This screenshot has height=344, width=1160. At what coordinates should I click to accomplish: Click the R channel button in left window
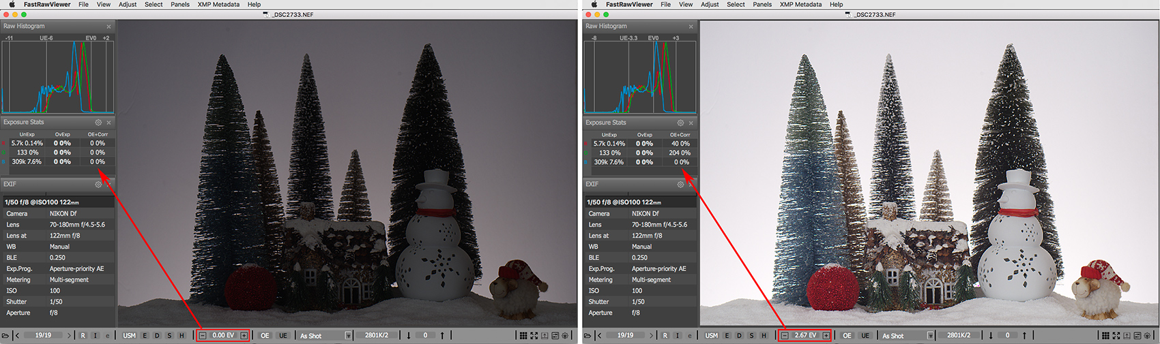83,336
